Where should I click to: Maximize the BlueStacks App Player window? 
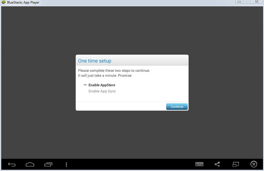(247, 2)
